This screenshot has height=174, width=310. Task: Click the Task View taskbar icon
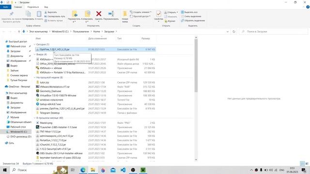[73, 170]
